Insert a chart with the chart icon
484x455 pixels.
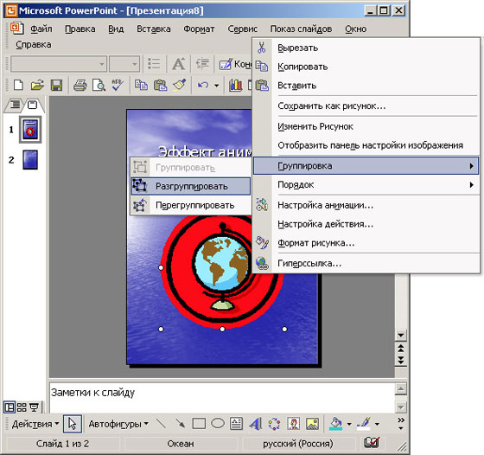tap(235, 85)
